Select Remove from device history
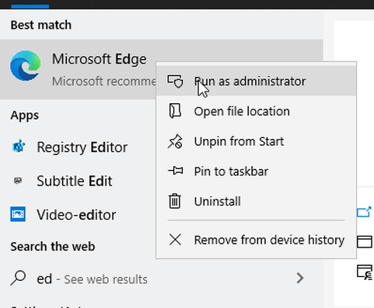 pos(256,240)
